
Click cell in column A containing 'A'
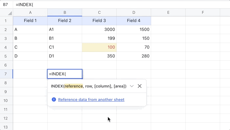click(30, 30)
